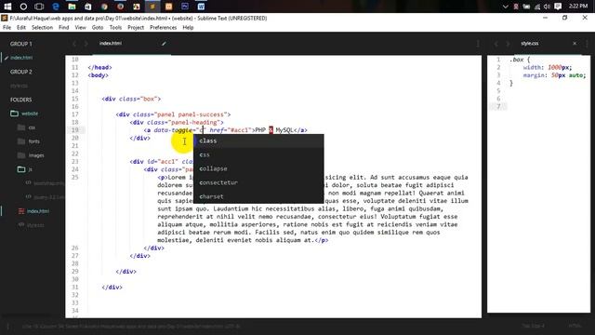595x335 pixels.
Task: Open the jquery js file in sidebar
Action: (48, 197)
